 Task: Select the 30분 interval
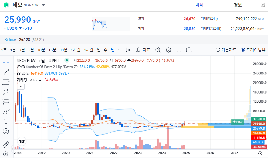point(63,50)
